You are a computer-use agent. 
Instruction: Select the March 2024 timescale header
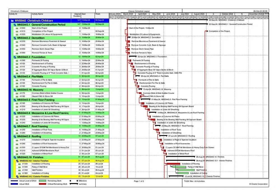(x=128, y=14)
